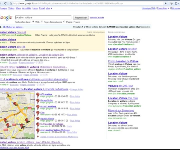Click the Mulhouse map thumbnail
This screenshot has width=180, height=150.
(x=17, y=115)
